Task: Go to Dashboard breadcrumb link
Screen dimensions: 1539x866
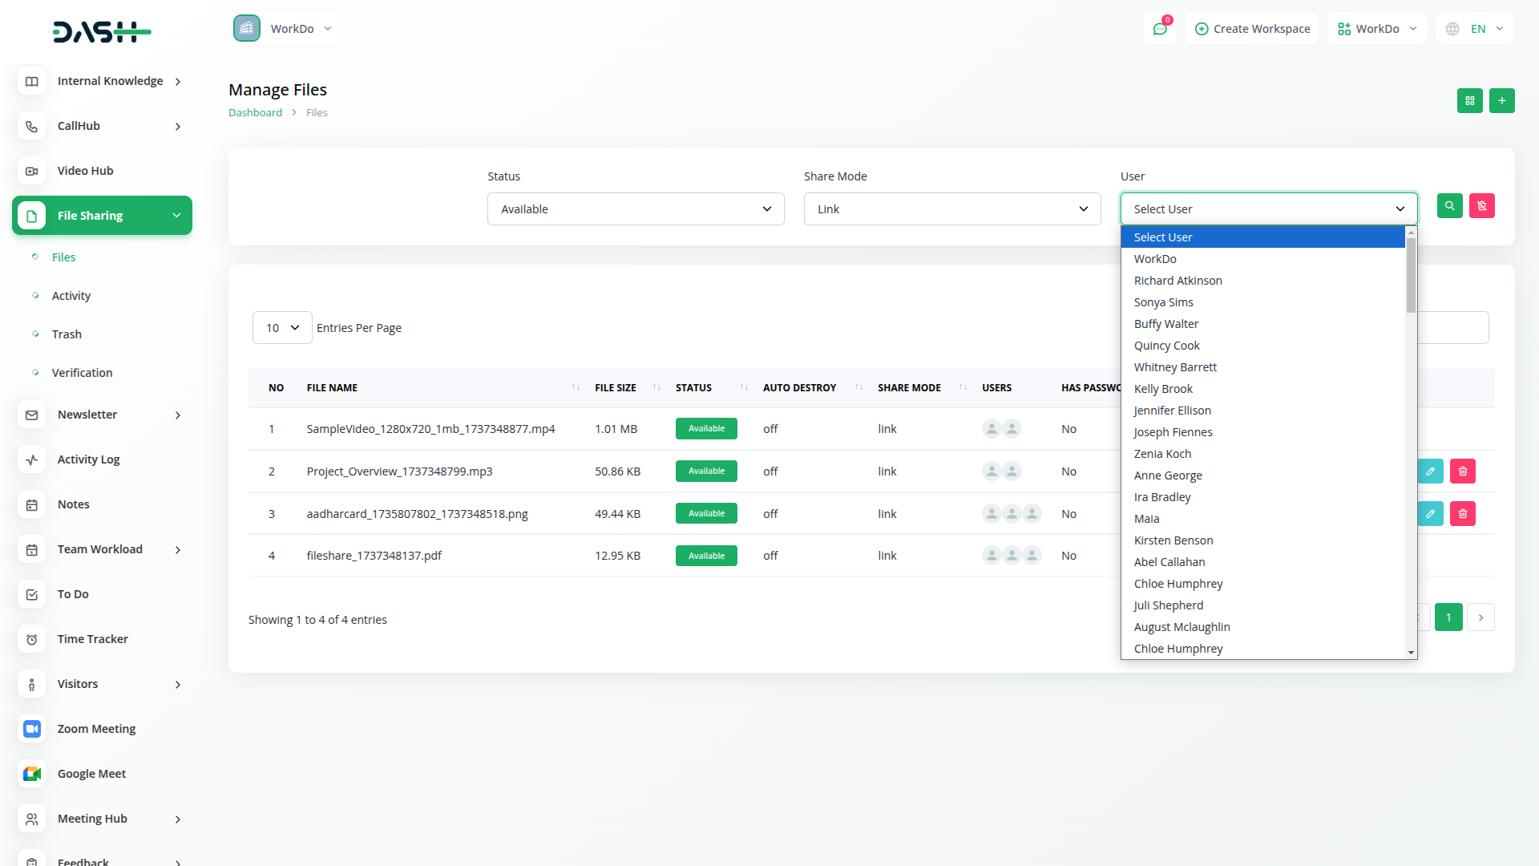Action: pyautogui.click(x=255, y=113)
